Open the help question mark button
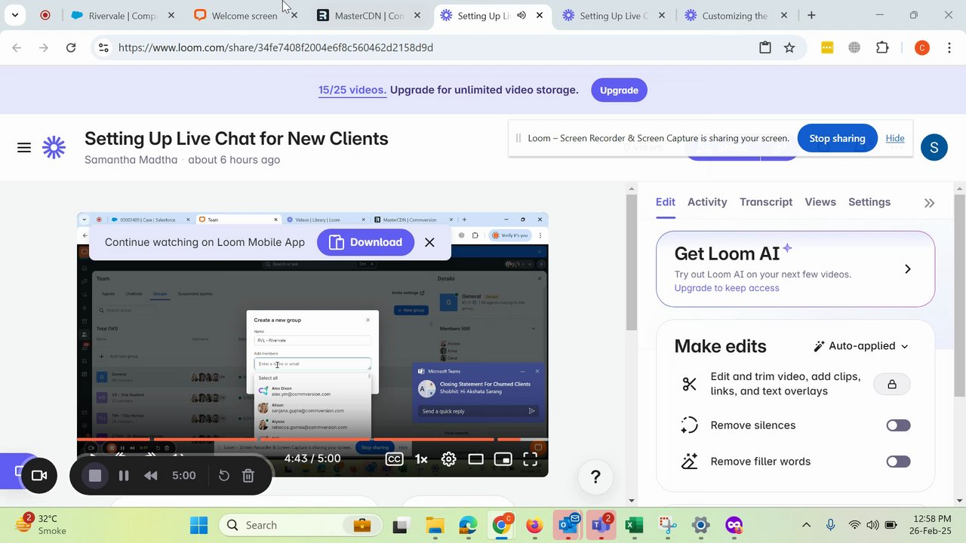Viewport: 966px width, 543px height. point(595,477)
